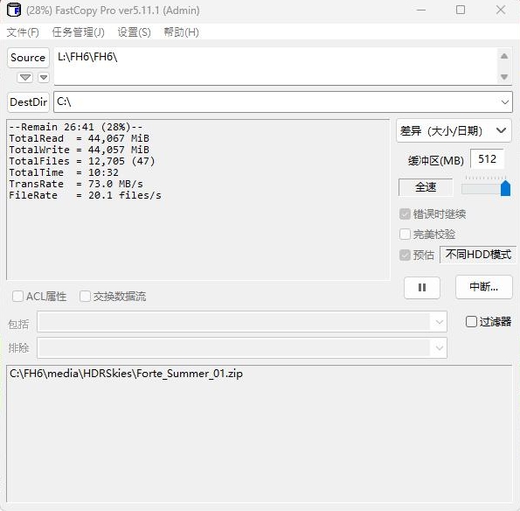
Task: Pause the copy with the pause button
Action: click(422, 288)
